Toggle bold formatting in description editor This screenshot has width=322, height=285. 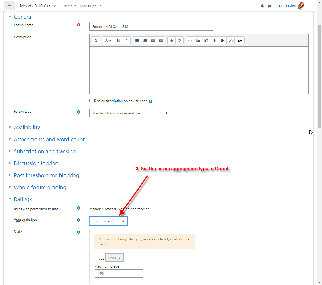point(118,40)
